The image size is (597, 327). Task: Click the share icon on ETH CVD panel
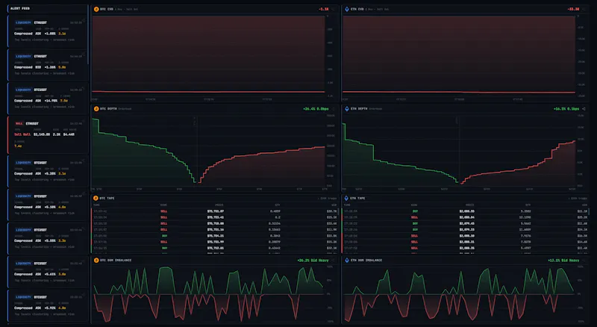coord(584,9)
